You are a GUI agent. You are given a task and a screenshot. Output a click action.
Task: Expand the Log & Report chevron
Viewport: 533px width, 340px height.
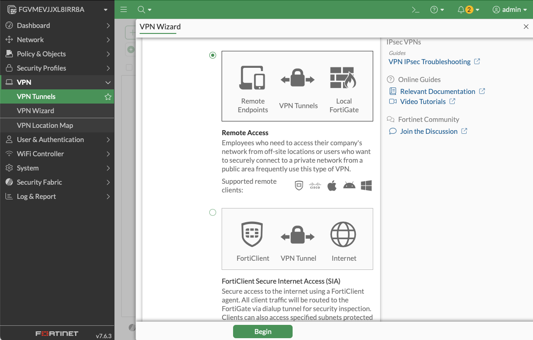pyautogui.click(x=108, y=197)
